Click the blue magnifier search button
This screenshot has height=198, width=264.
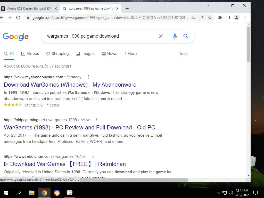coord(186,36)
